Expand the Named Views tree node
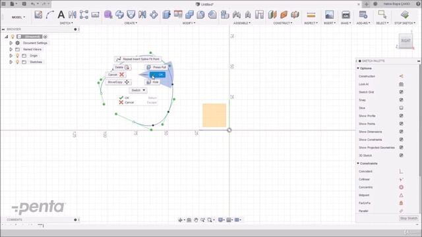 [x=11, y=49]
